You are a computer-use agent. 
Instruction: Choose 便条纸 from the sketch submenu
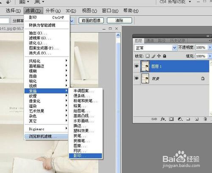[x=85, y=96]
